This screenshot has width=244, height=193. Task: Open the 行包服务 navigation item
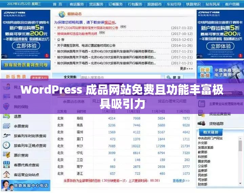point(135,4)
